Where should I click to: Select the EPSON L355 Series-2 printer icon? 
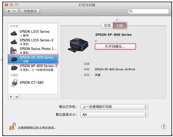click(x=14, y=42)
